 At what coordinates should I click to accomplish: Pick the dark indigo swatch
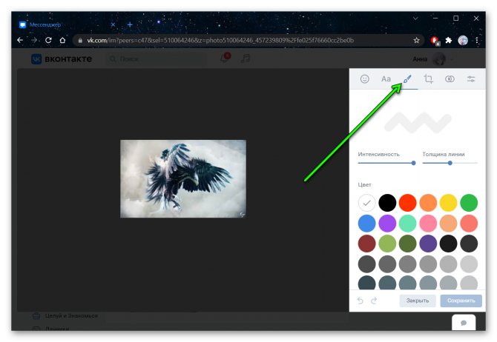coord(428,244)
